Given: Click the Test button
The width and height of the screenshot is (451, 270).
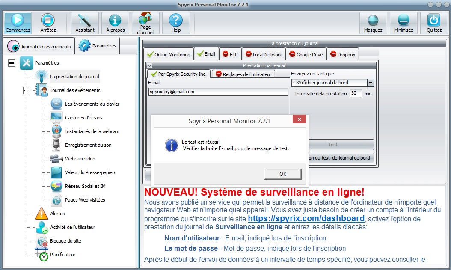Looking at the screenshot, I should tap(341, 145).
